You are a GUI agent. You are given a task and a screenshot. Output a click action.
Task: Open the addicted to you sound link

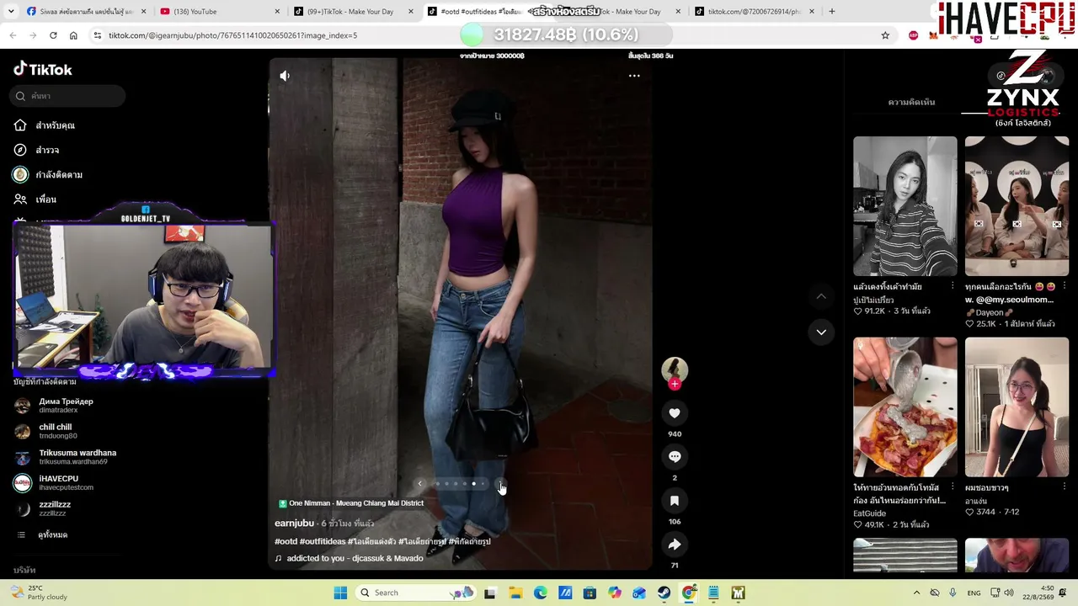point(349,558)
